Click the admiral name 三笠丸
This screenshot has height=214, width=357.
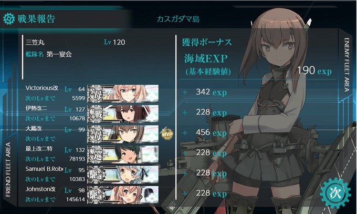(35, 43)
